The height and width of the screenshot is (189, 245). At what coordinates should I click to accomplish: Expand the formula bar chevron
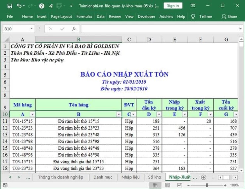(x=240, y=29)
